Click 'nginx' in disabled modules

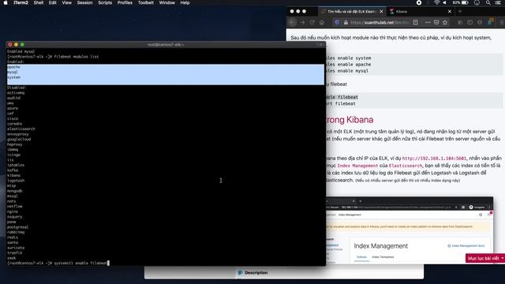(13, 211)
